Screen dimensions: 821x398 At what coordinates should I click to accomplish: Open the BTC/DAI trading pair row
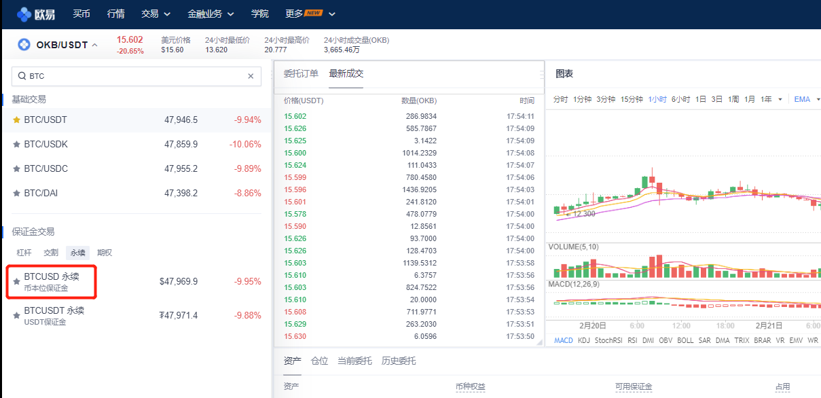coord(136,193)
